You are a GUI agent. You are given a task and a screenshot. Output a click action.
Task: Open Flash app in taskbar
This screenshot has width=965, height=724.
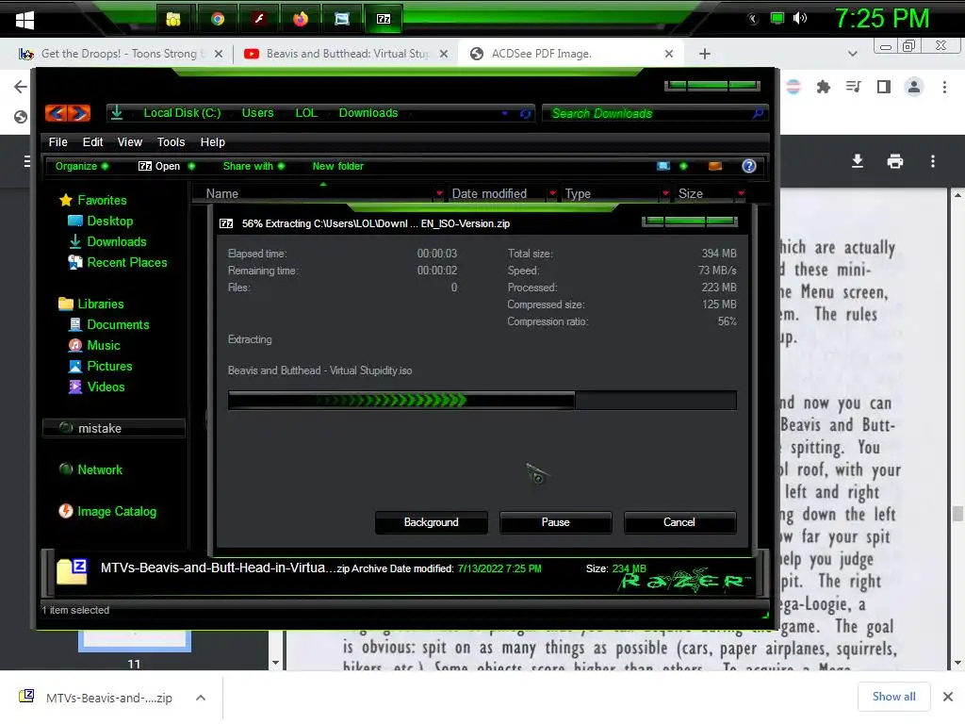258,19
